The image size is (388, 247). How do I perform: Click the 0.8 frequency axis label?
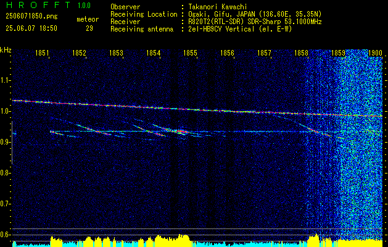pos(6,173)
